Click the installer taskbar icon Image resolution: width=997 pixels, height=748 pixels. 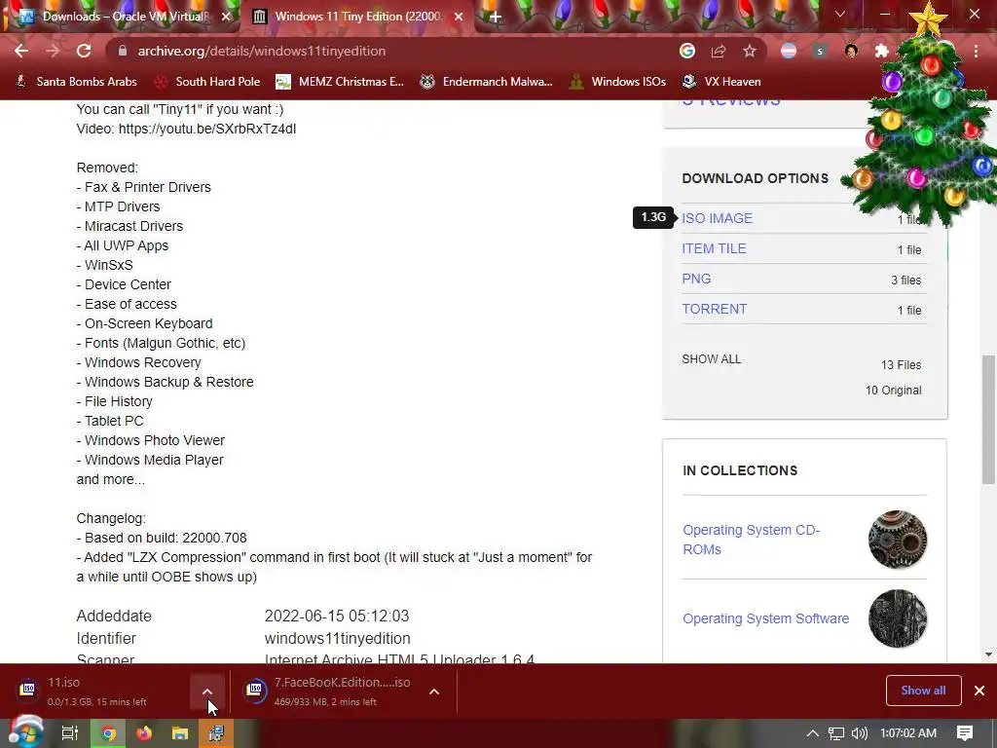[216, 733]
